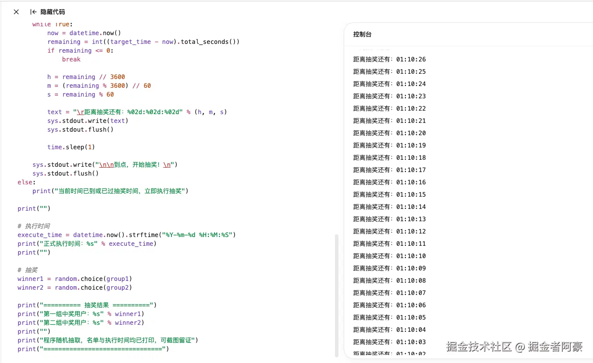Click the 抽奖结果 print statement line

tap(87, 305)
